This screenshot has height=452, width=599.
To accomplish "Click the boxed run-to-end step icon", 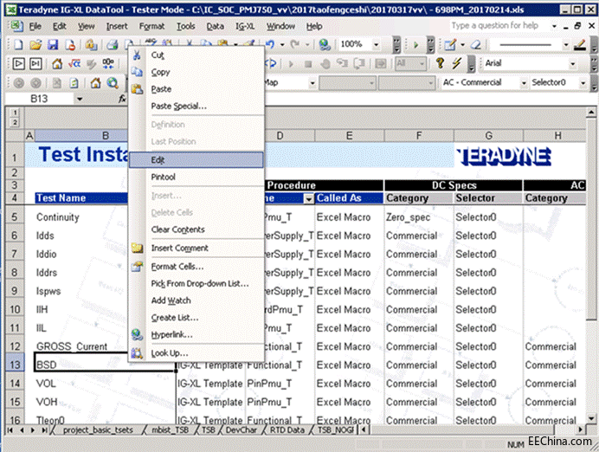I will point(35,63).
